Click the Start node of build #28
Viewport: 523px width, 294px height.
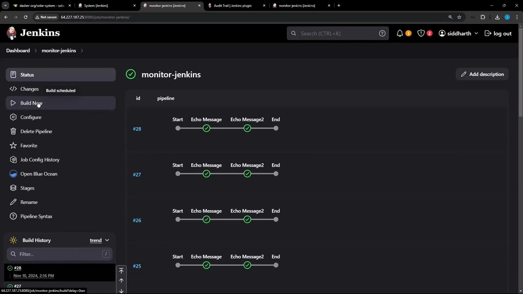coord(178,128)
